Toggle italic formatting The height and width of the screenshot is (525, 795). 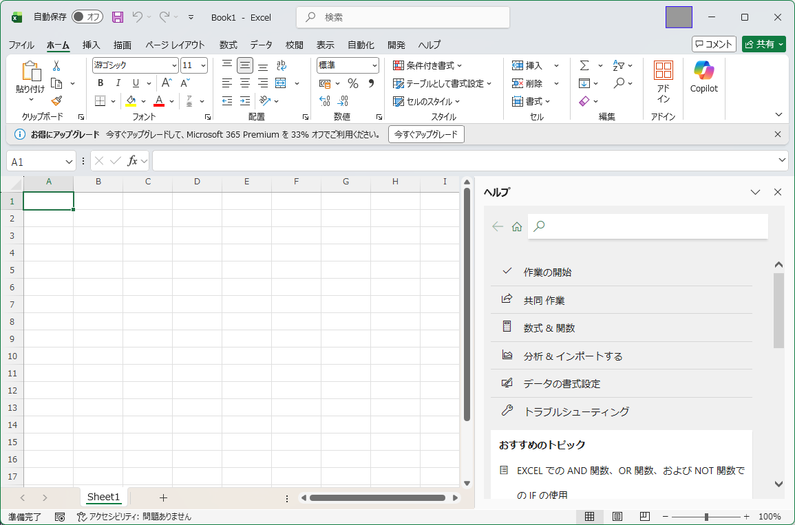point(118,83)
